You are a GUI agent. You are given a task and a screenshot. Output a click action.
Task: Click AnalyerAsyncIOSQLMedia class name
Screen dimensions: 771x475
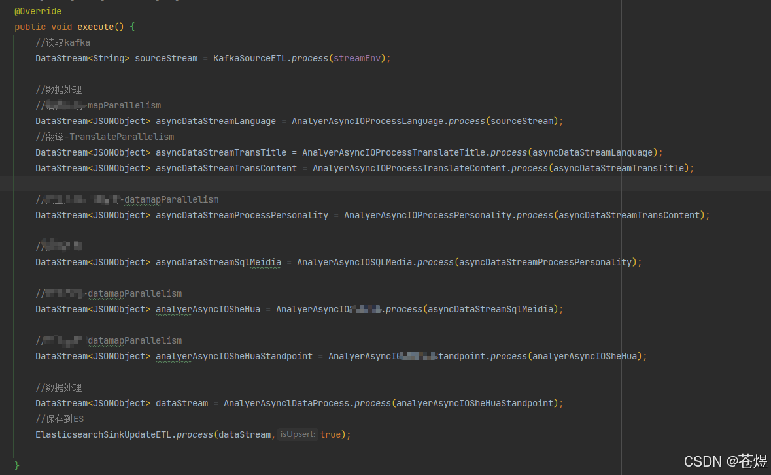[354, 262]
